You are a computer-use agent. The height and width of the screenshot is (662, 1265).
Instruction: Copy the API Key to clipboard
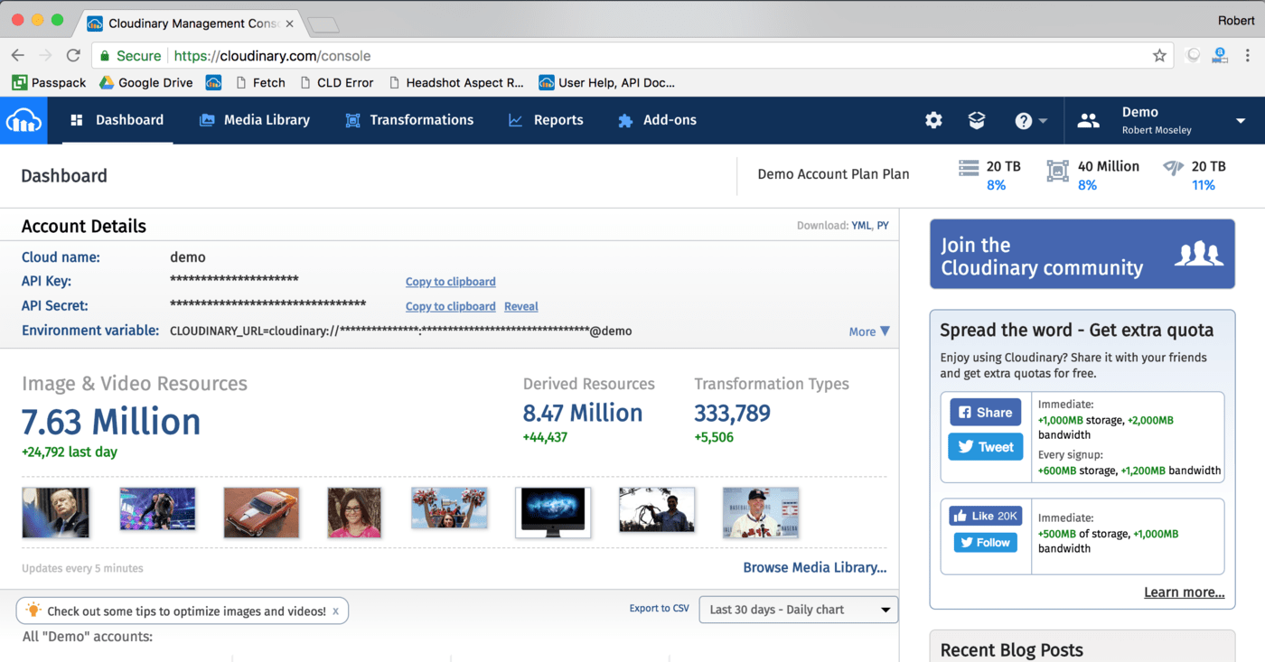click(x=450, y=282)
